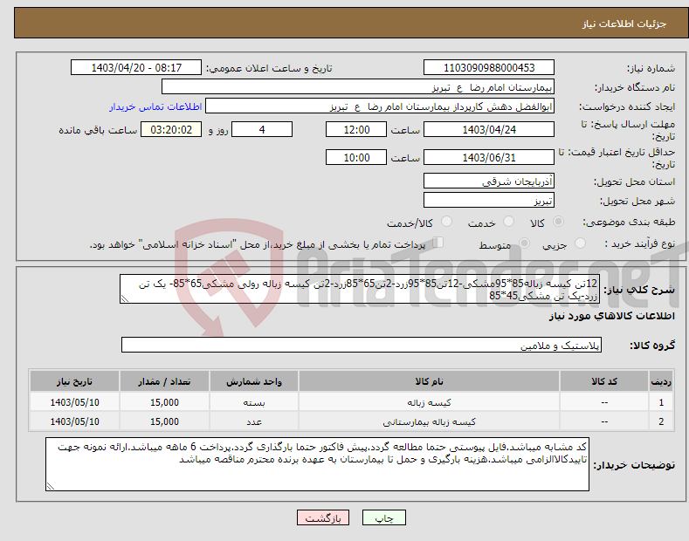Click the need number field 1103090988000453

click(x=489, y=68)
